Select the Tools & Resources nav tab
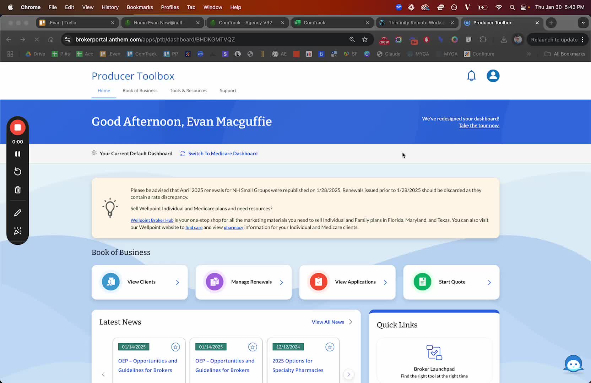 [189, 91]
